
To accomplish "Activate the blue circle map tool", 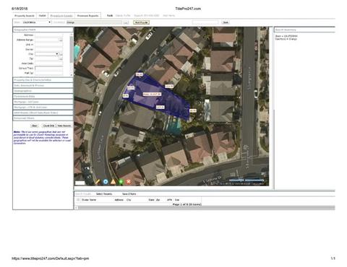I will click(x=106, y=182).
